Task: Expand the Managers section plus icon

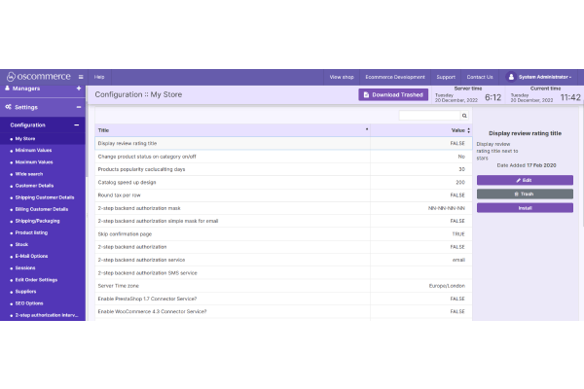Action: (79, 88)
